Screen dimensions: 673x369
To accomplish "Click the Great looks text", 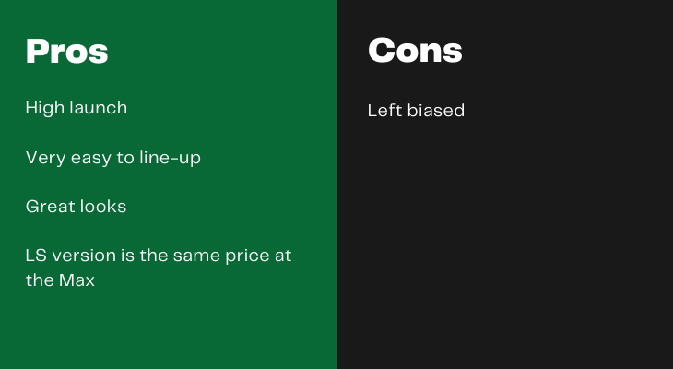I will [76, 207].
